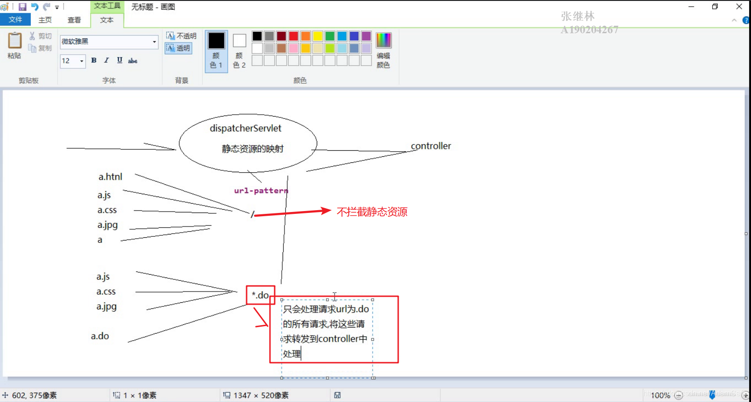Pick the gray palette swatch

(x=270, y=36)
